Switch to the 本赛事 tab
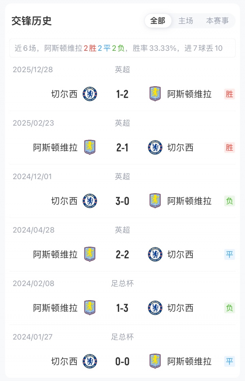245x381 pixels. point(217,21)
